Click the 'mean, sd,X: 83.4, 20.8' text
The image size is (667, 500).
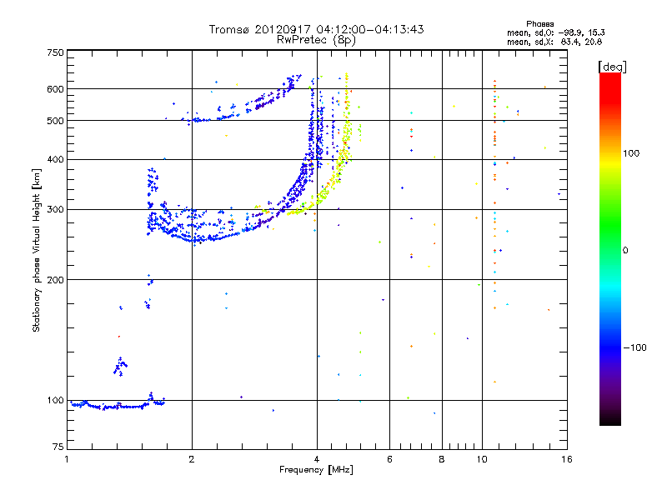(554, 42)
